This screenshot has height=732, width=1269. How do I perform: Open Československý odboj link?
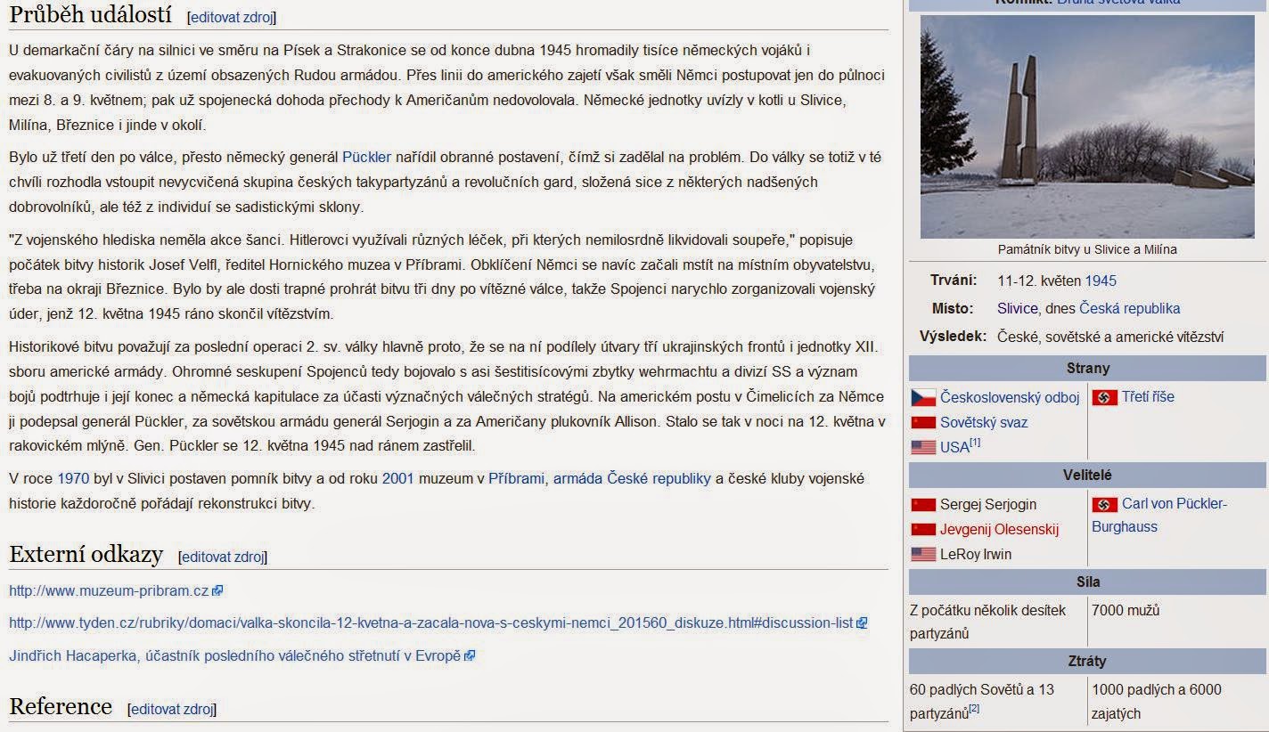(1010, 398)
